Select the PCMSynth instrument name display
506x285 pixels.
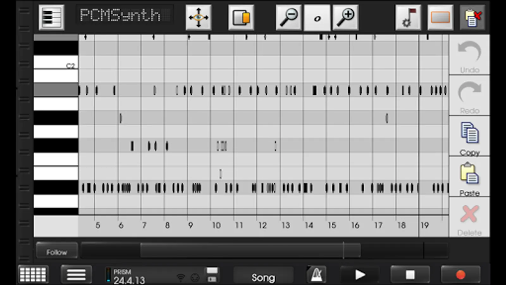point(124,15)
